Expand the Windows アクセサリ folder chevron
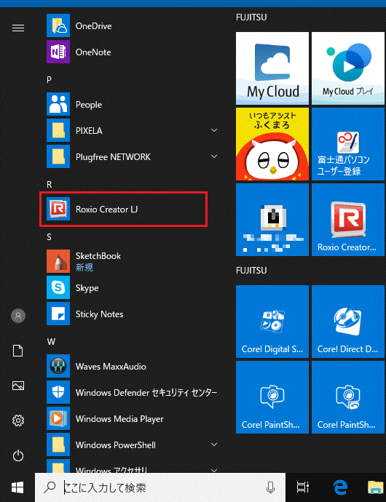This screenshot has width=386, height=502. [x=214, y=470]
